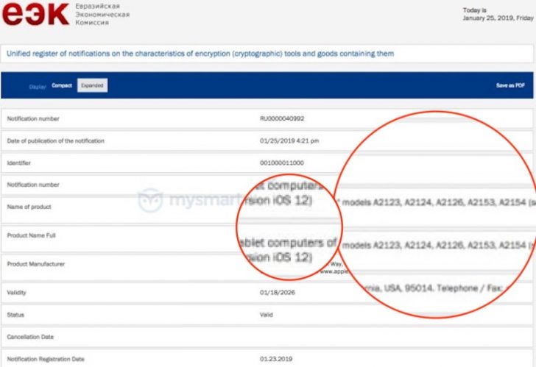Switch to the Expanded display view
This screenshot has height=367, width=536.
(x=93, y=86)
